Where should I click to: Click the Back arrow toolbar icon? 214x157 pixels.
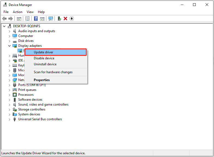click(x=4, y=19)
